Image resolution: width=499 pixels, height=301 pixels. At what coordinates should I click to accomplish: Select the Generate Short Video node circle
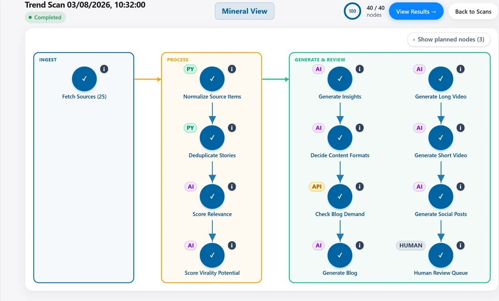[x=441, y=138]
